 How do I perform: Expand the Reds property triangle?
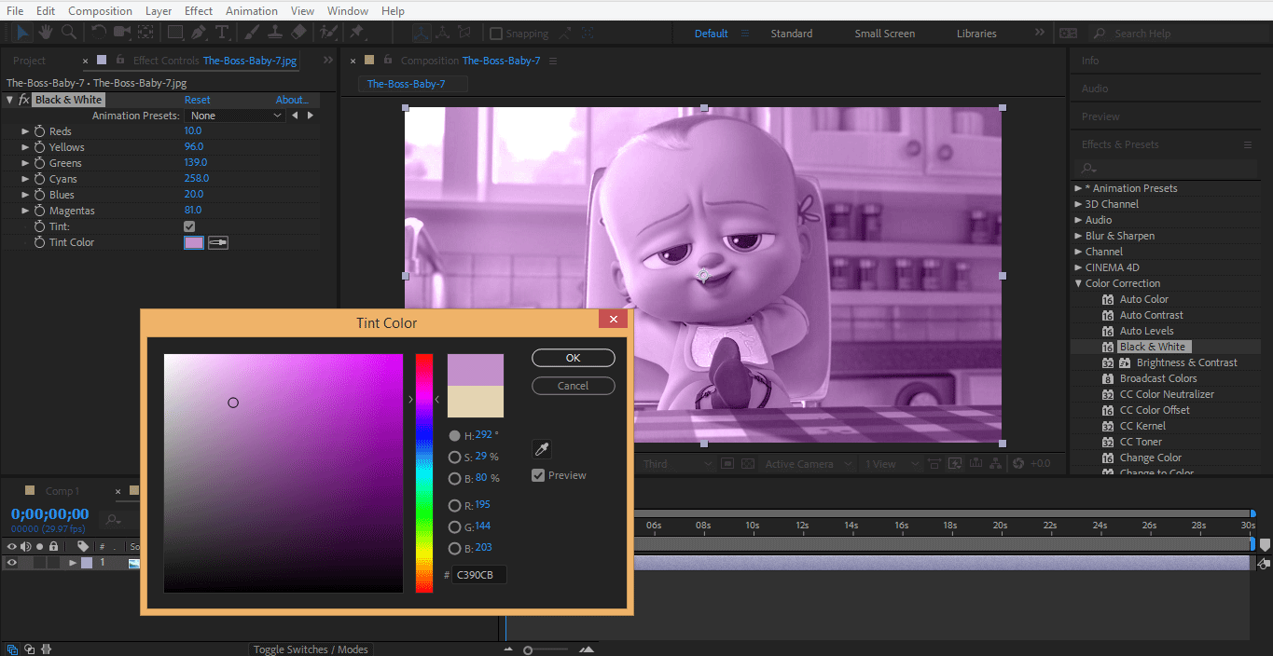(25, 131)
